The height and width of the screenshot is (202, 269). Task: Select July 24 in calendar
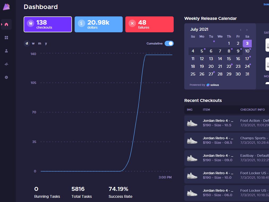click(x=247, y=66)
